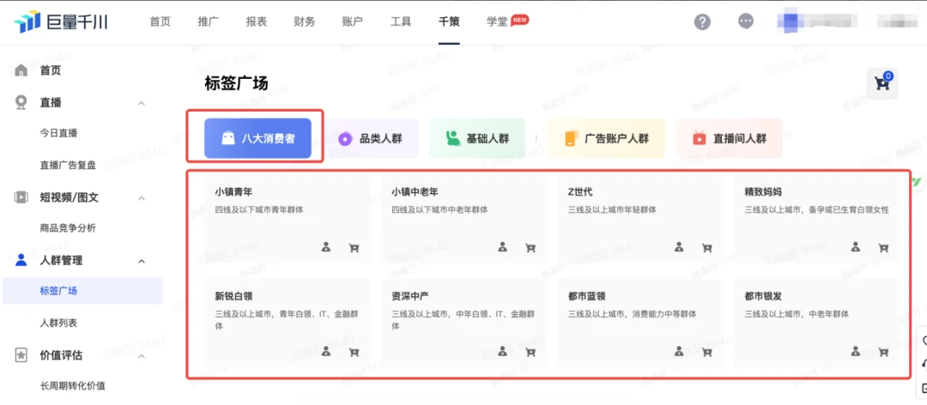
Task: Select the 直播间人群 category tab
Action: click(x=730, y=138)
